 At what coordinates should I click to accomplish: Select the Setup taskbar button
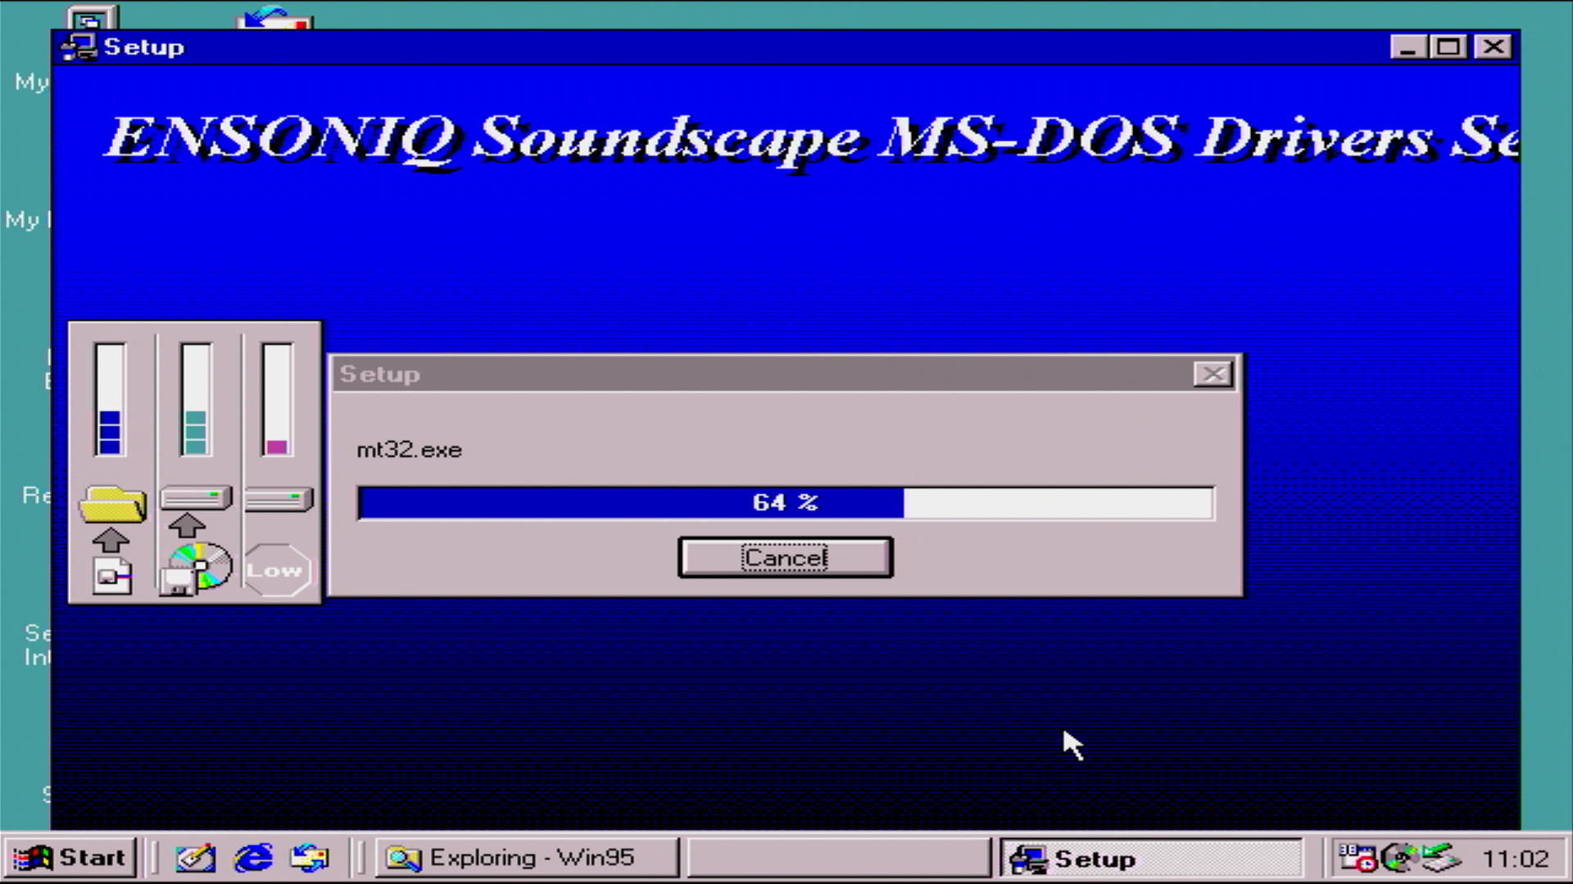[1149, 857]
